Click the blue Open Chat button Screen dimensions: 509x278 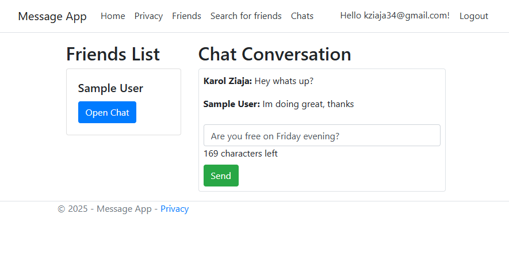click(x=107, y=112)
